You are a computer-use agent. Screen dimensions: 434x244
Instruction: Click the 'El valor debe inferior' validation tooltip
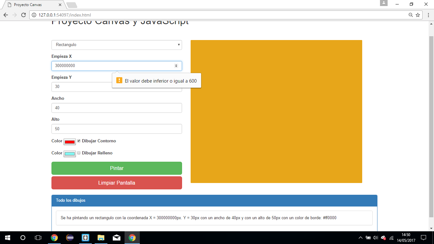(x=157, y=81)
